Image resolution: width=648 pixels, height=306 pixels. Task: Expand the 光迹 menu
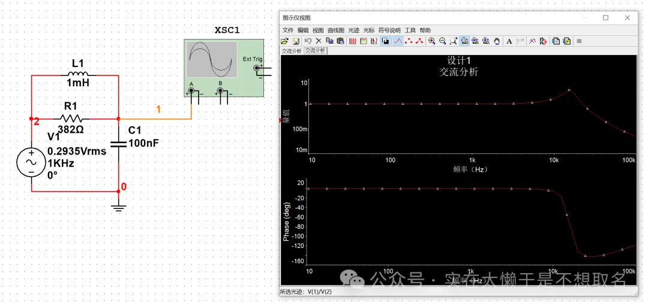(x=353, y=30)
